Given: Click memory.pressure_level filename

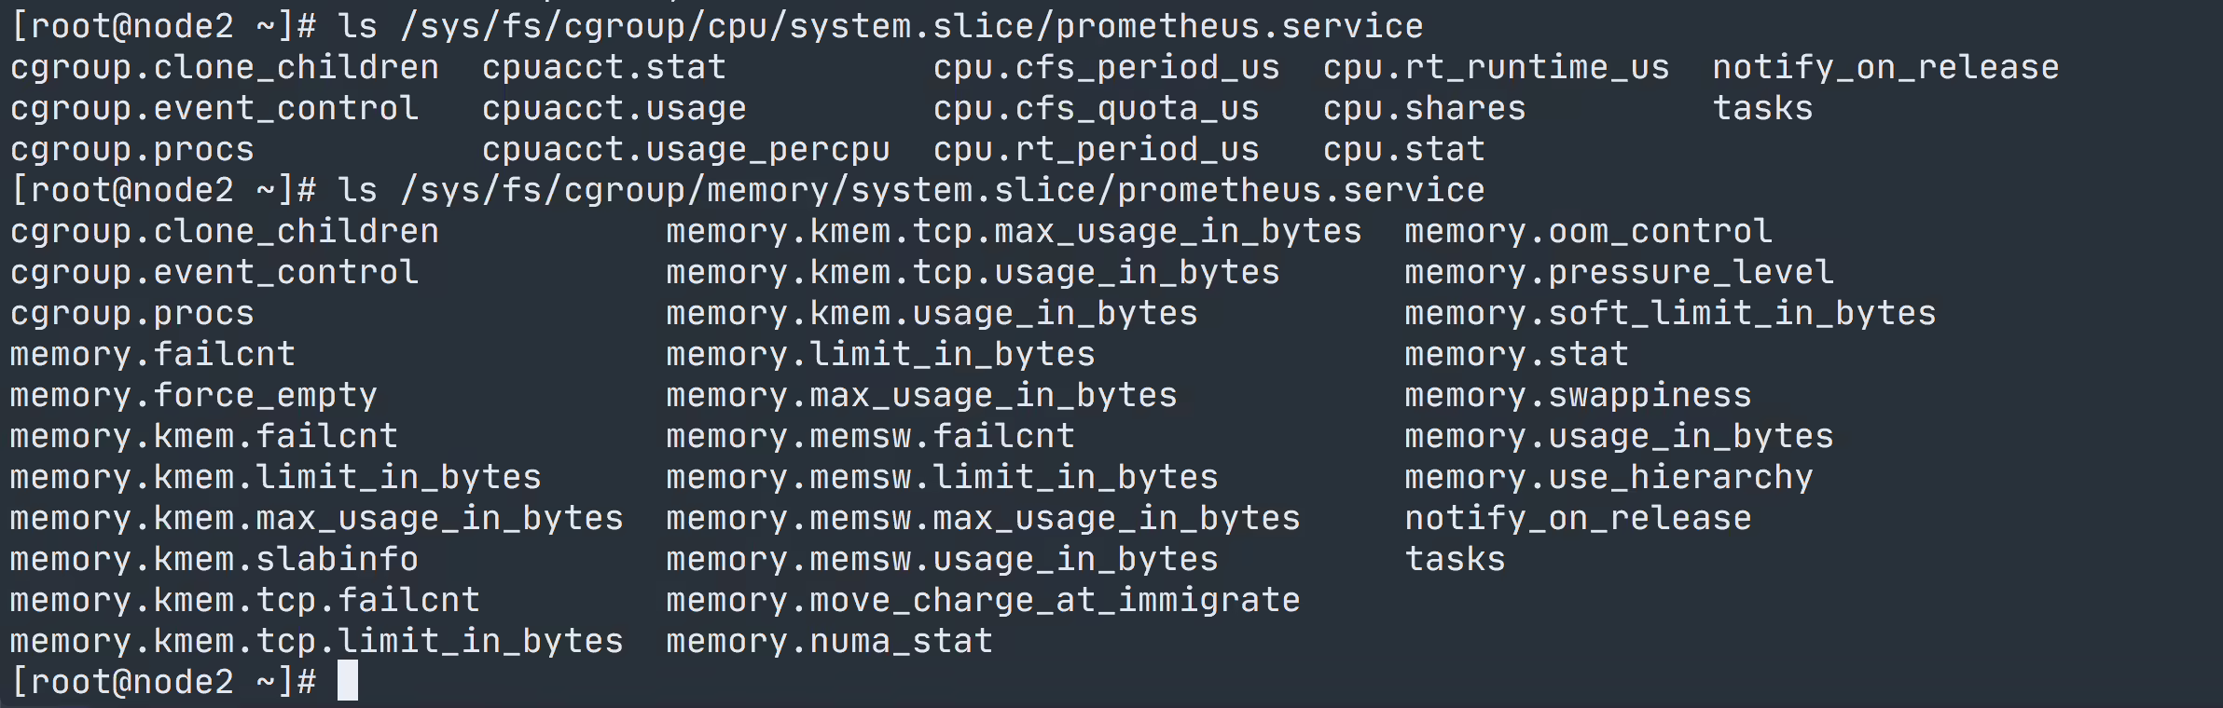Looking at the screenshot, I should tap(1620, 273).
